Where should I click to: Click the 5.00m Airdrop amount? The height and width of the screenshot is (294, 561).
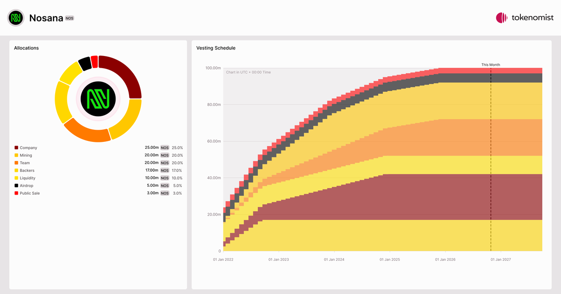[x=153, y=186]
